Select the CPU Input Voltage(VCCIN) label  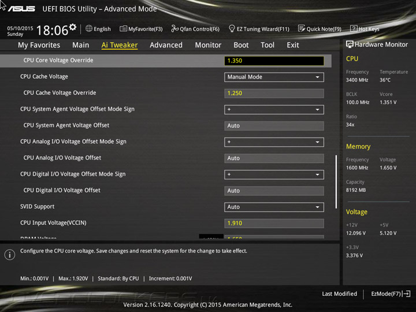(x=53, y=222)
